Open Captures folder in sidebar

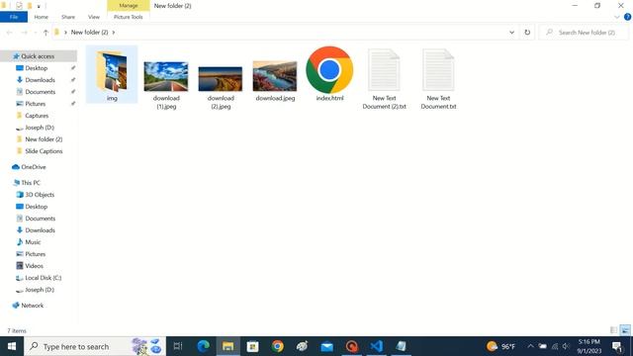(x=37, y=116)
